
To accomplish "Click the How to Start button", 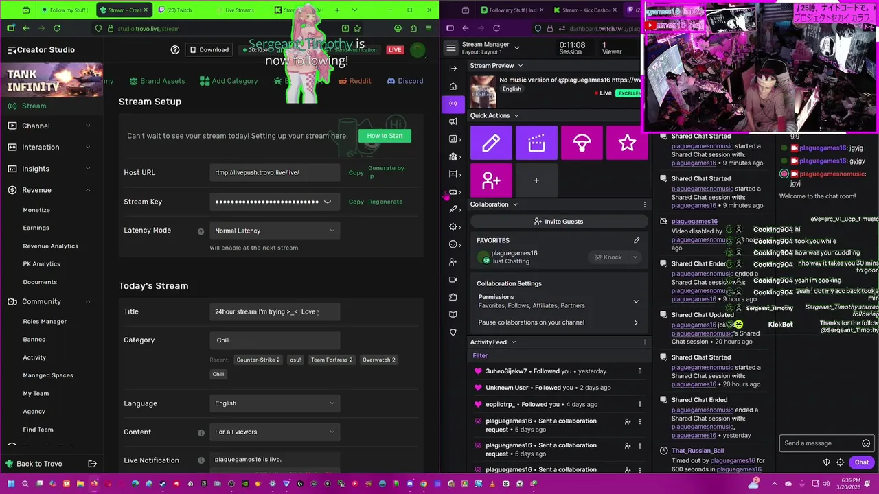I will click(385, 136).
